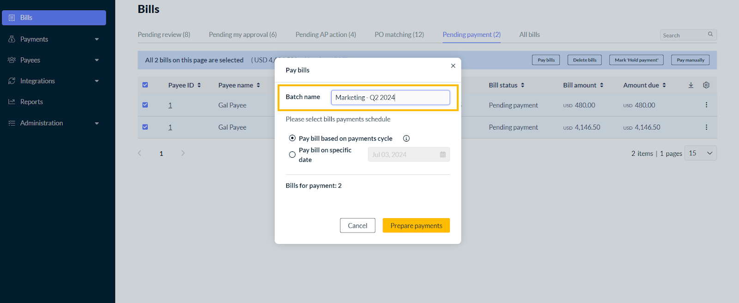Go to previous page arrow
Viewport: 739px width, 303px height.
(139, 153)
